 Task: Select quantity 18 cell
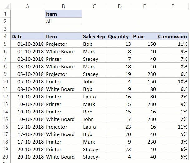(120, 66)
